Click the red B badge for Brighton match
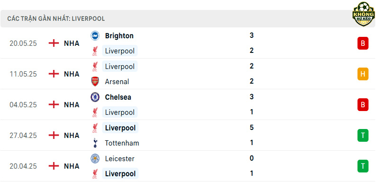 point(363,43)
